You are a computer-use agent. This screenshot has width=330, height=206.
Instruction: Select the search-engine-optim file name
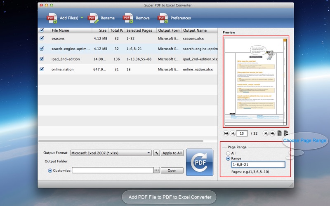tap(71, 49)
